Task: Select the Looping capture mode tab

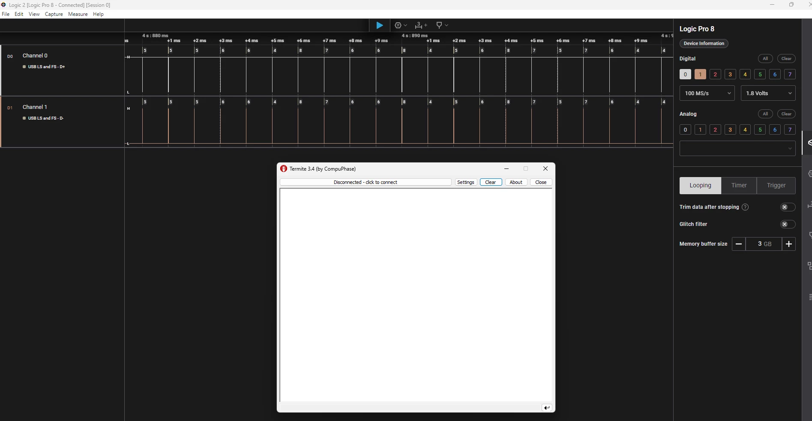Action: [700, 186]
